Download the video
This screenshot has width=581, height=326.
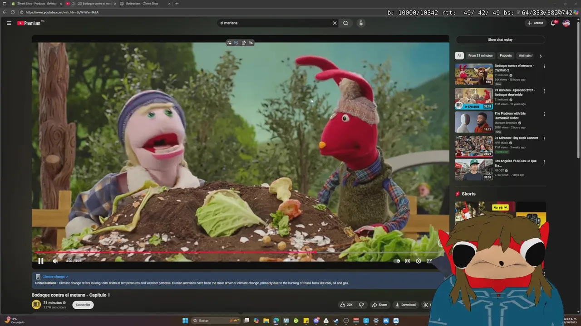(406, 305)
